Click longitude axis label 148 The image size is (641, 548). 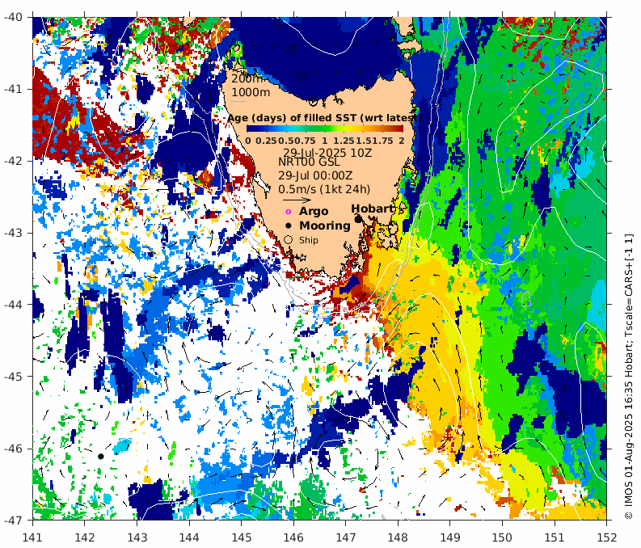pos(398,537)
